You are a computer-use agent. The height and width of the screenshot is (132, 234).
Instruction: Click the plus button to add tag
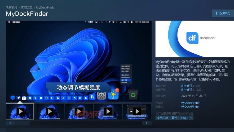(x=191, y=118)
